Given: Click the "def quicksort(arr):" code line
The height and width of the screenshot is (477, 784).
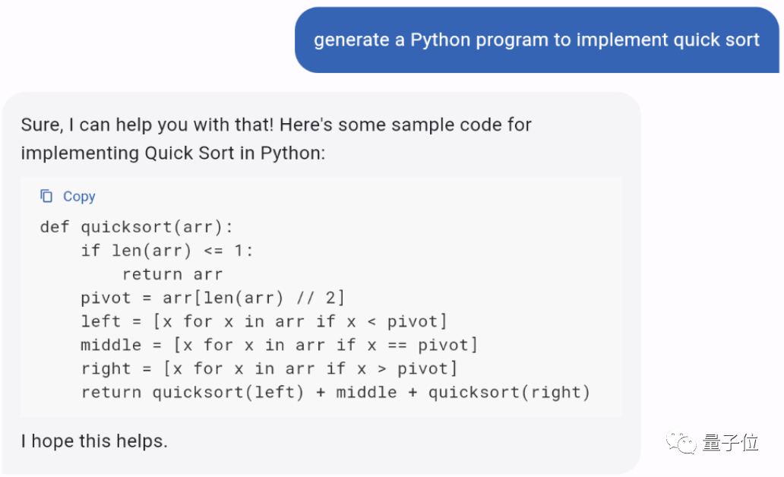Looking at the screenshot, I should [x=137, y=227].
